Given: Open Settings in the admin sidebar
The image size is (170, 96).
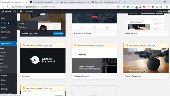Looking at the screenshot, I should (4, 89).
